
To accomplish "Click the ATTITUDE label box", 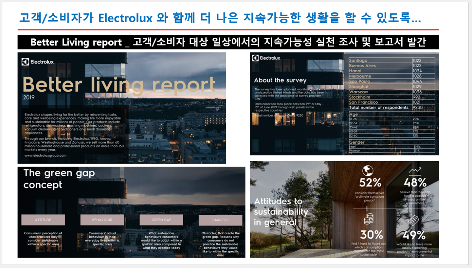I will (x=43, y=220).
